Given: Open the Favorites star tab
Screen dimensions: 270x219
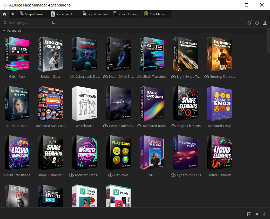Looking at the screenshot, I should (13, 14).
